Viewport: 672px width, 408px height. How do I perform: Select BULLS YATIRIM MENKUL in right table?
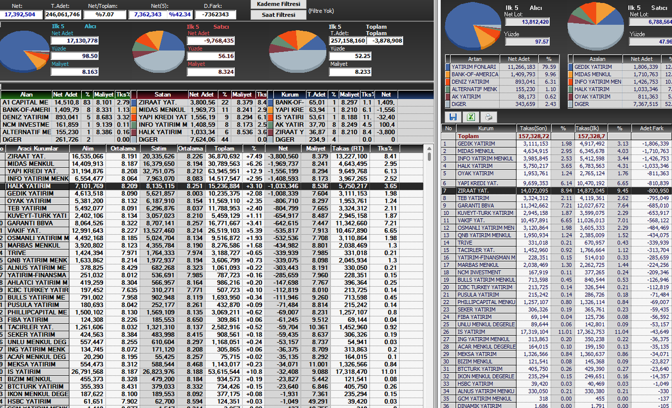pyautogui.click(x=557, y=279)
